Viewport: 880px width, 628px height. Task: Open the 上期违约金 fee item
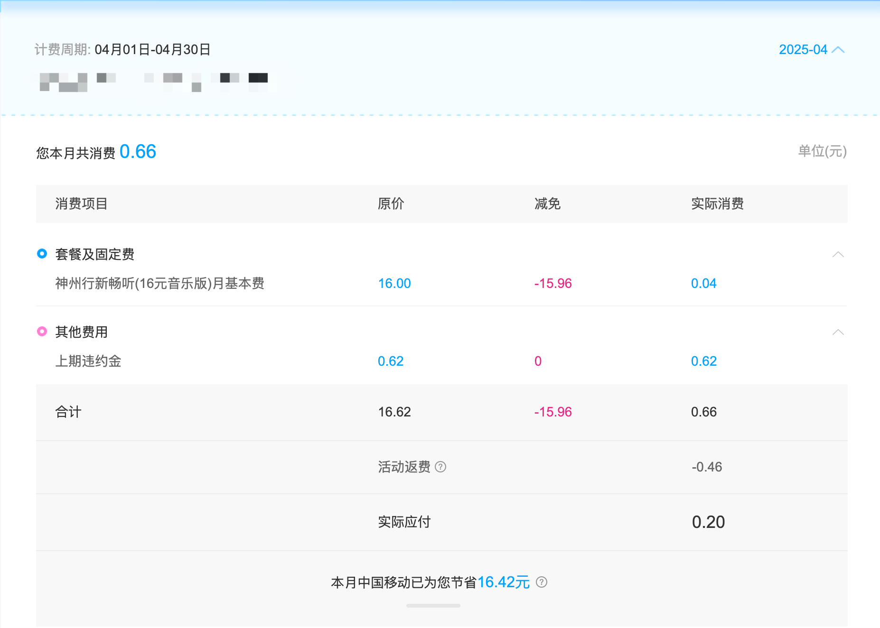tap(88, 361)
